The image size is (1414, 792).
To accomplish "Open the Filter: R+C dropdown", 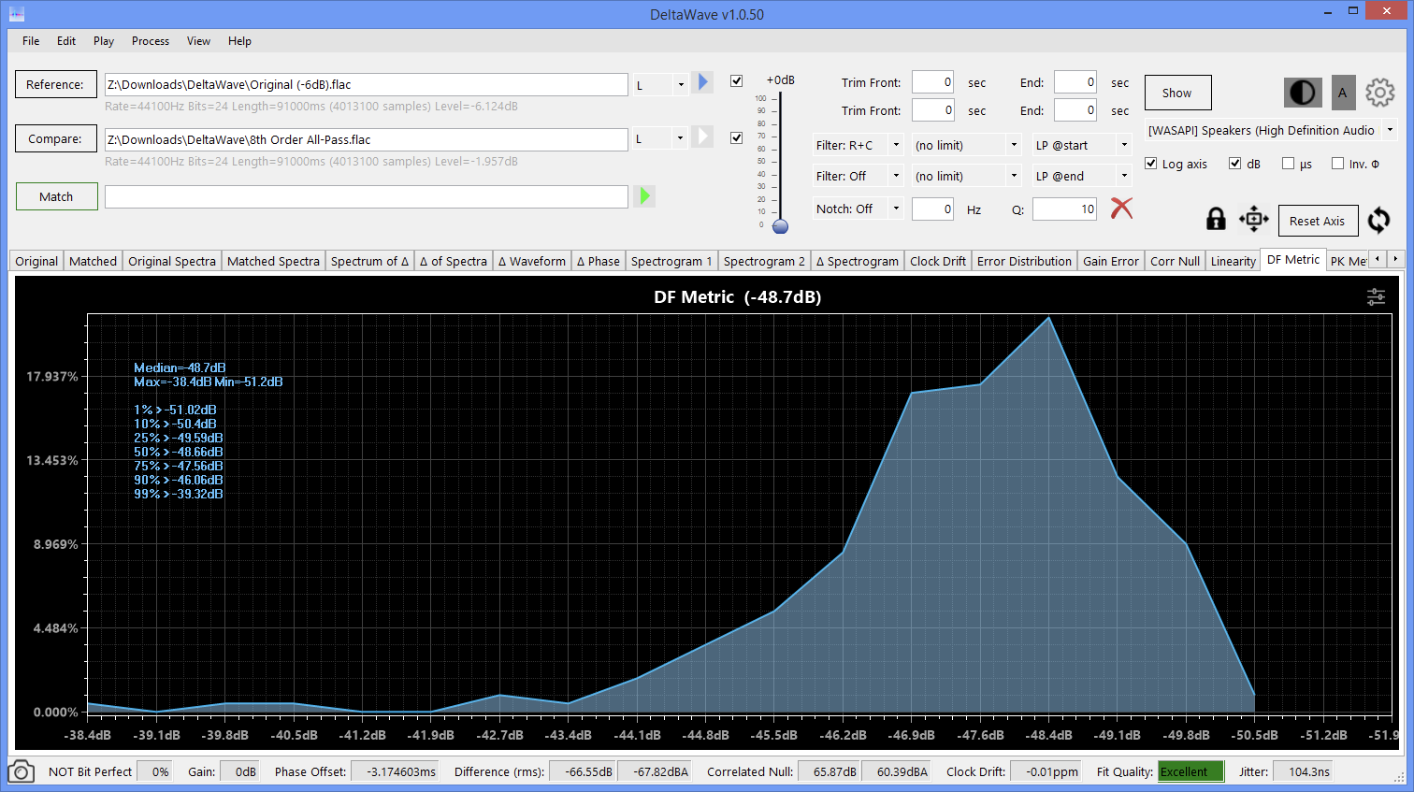I will [x=858, y=145].
